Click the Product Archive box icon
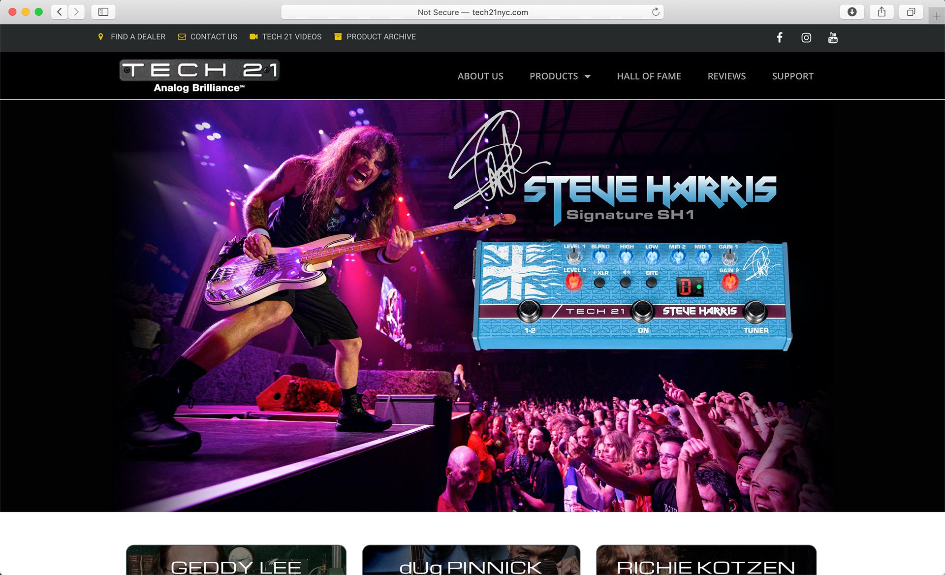Viewport: 945px width, 575px height. click(338, 37)
